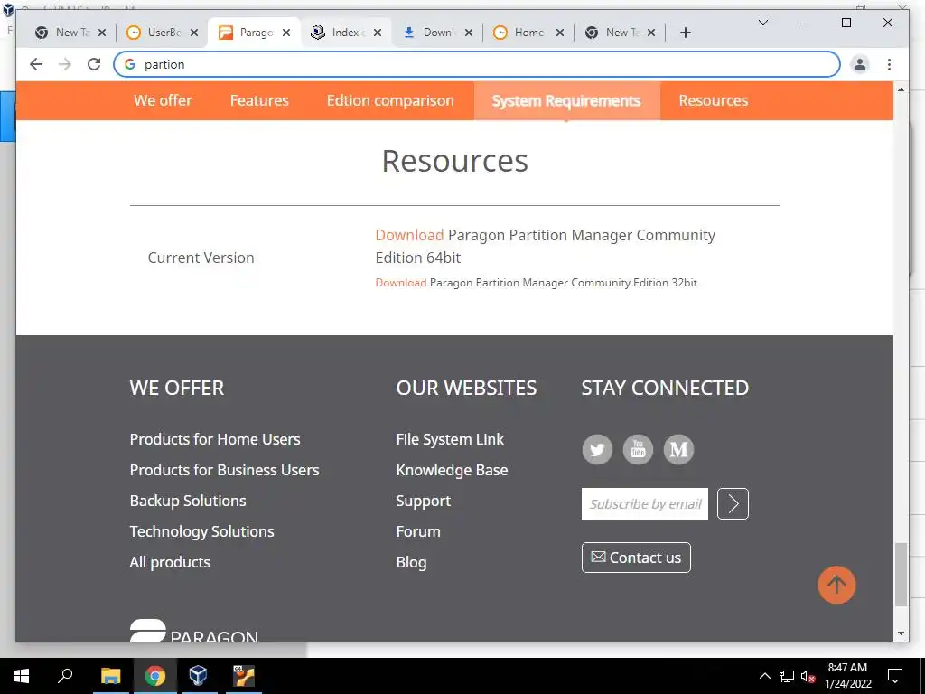Open Products for Business Users link
This screenshot has width=925, height=694.
coord(224,470)
